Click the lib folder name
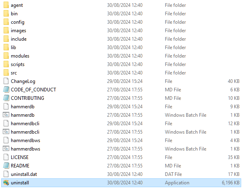This screenshot has height=190, width=244. (x=13, y=47)
